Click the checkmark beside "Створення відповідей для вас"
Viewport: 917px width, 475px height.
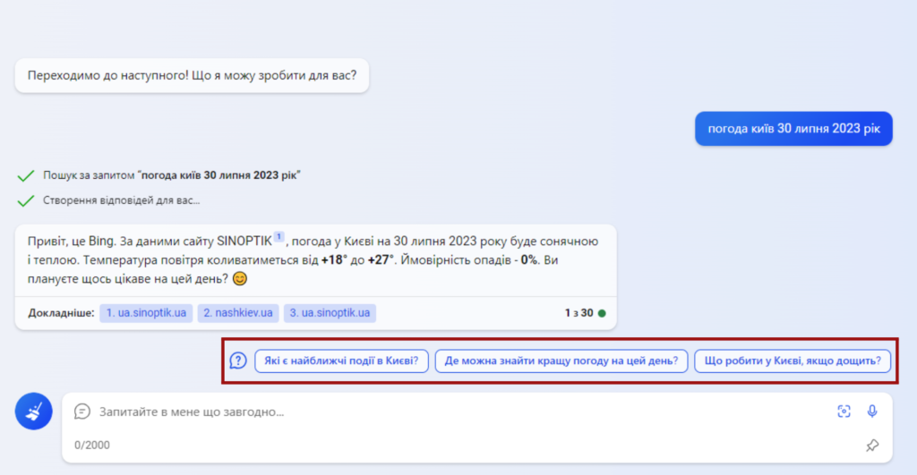coord(25,201)
